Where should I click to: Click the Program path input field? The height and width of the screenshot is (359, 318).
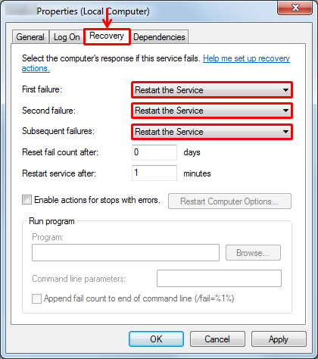(x=126, y=252)
